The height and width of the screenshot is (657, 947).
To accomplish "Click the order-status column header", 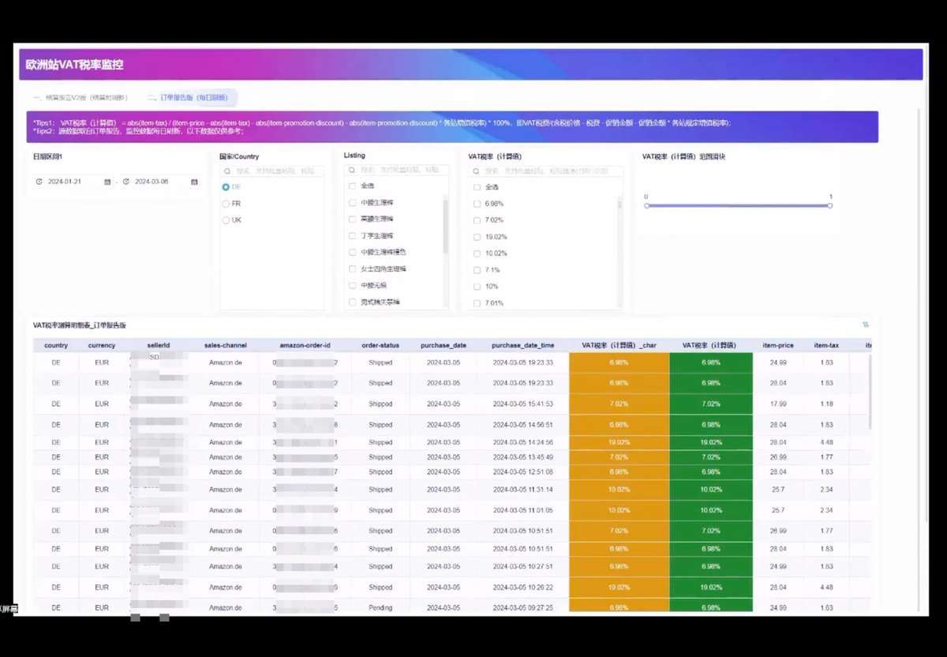I will coord(380,346).
